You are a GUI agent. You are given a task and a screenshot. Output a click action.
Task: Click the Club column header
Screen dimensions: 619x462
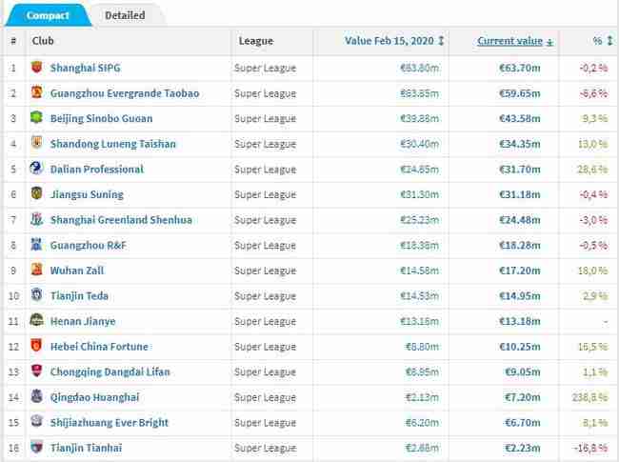(x=43, y=41)
